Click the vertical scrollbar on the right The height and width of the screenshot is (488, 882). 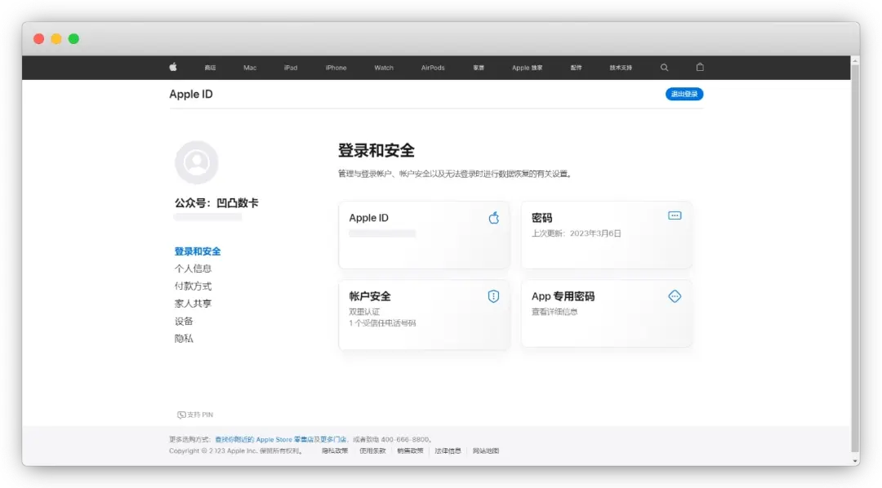855,259
